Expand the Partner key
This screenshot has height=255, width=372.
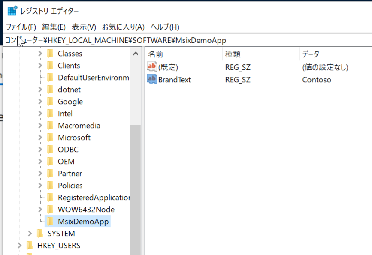click(x=40, y=174)
